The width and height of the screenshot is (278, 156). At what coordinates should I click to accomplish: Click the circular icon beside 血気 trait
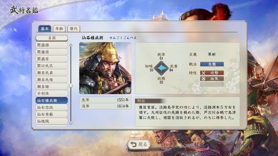click(204, 79)
